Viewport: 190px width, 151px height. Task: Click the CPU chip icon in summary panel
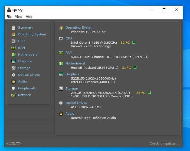tap(61, 39)
